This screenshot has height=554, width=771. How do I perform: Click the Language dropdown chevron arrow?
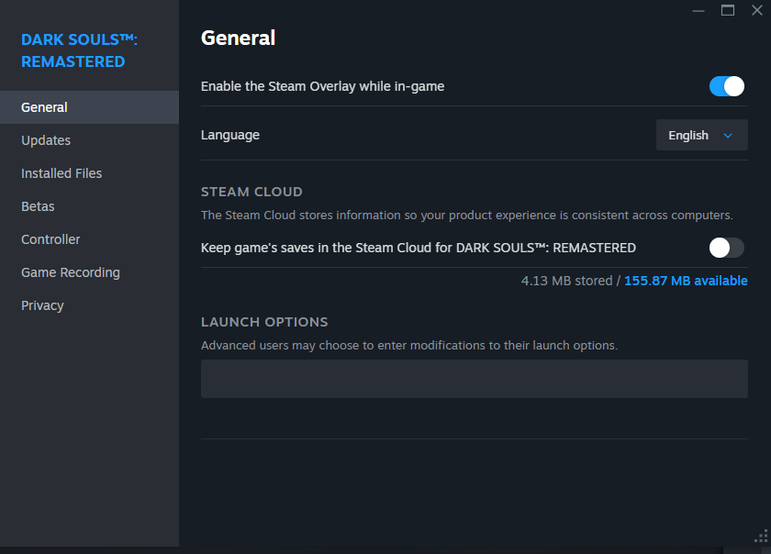click(x=728, y=136)
